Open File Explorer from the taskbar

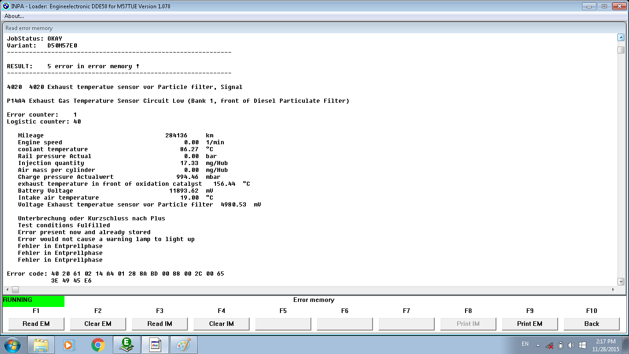[41, 345]
